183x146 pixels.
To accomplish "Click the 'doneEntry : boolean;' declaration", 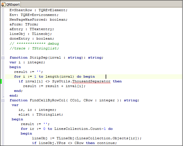I will coord(32,39).
